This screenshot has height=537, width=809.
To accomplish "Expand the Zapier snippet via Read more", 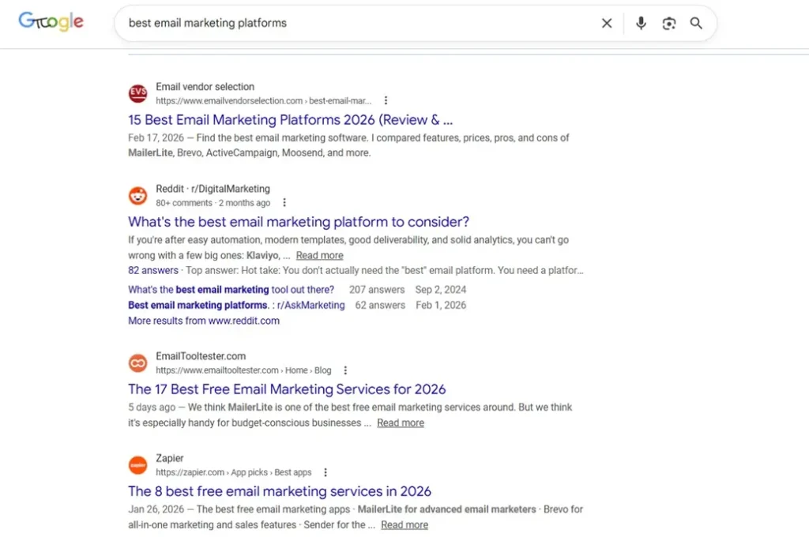I will pos(404,524).
